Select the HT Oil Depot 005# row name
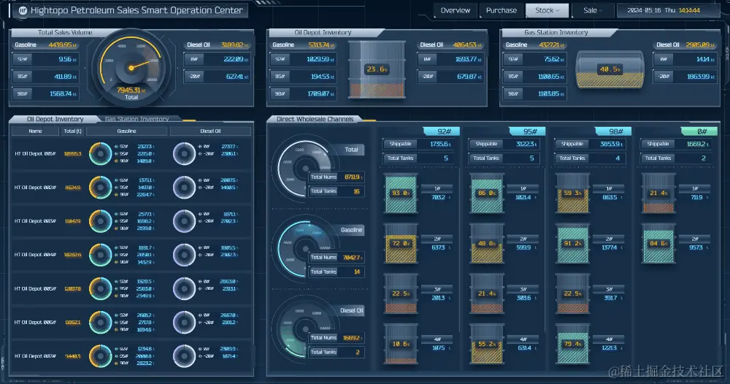The image size is (730, 384). coord(35,288)
